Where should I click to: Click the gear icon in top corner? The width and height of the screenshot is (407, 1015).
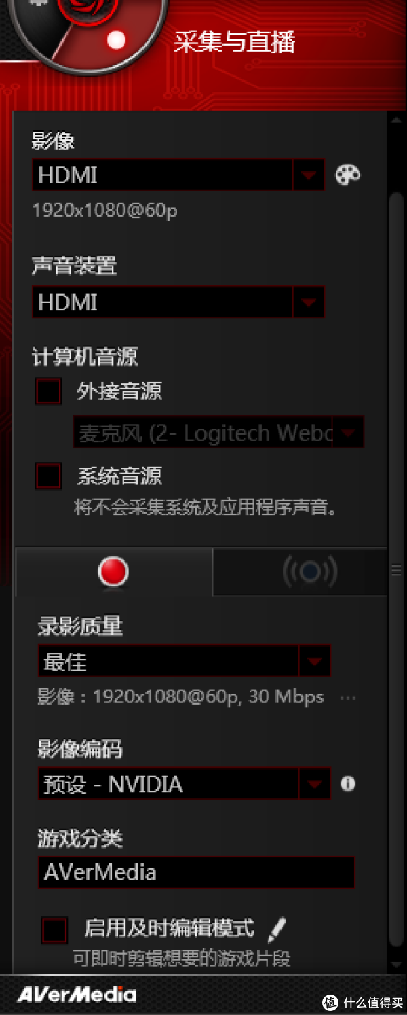coord(39,3)
